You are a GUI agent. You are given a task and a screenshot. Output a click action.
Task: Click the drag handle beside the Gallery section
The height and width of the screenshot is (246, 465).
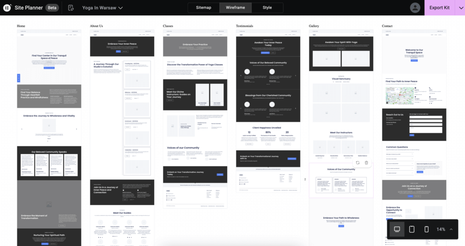click(x=305, y=180)
